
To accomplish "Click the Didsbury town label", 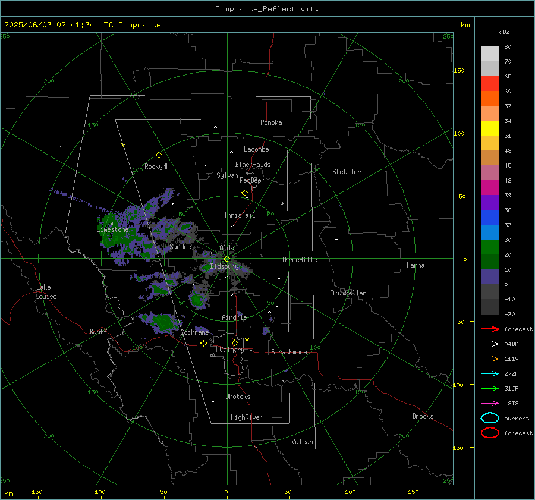I will click(x=225, y=266).
